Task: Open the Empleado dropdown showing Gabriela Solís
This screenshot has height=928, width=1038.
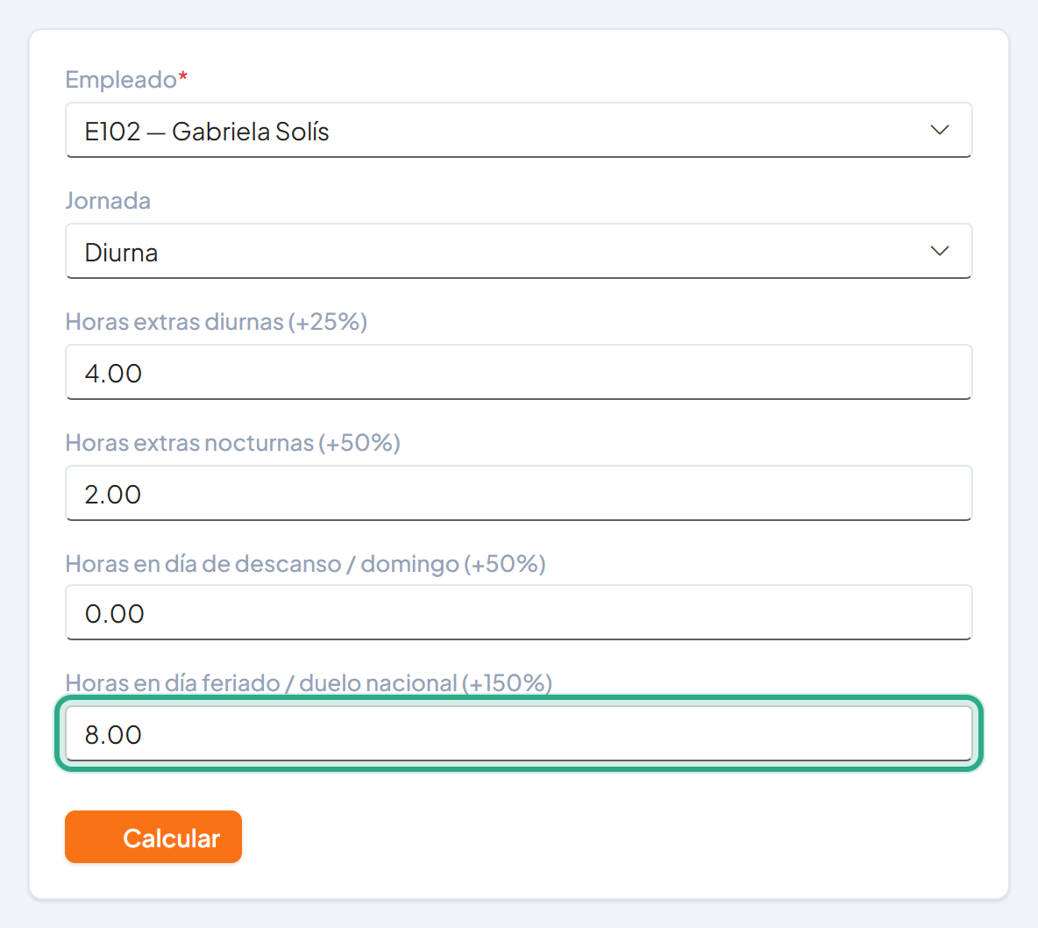Action: click(x=518, y=130)
